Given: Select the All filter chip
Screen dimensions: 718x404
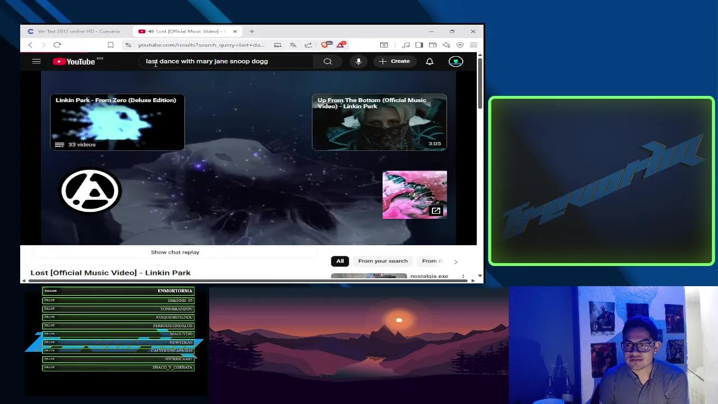Looking at the screenshot, I should pos(340,261).
